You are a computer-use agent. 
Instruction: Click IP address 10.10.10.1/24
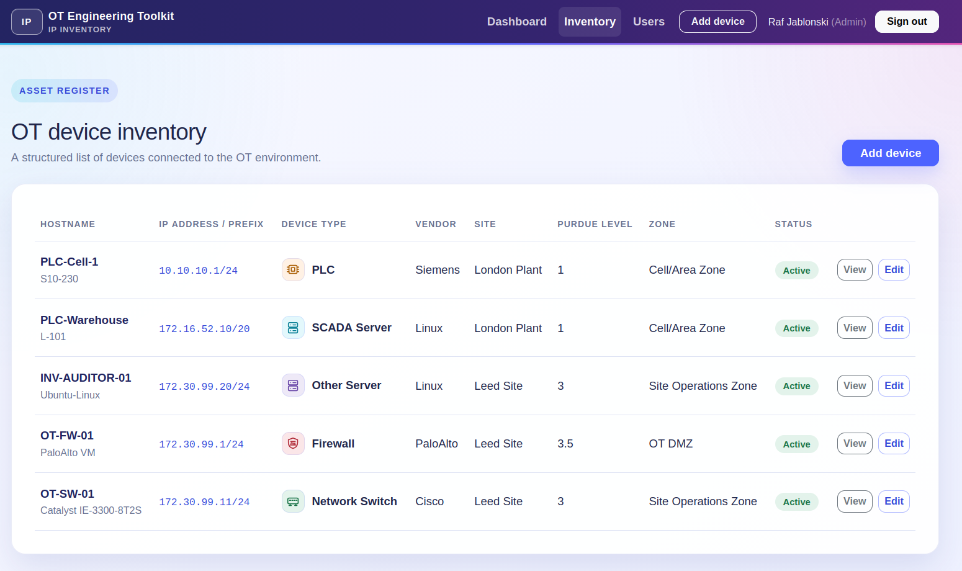pos(199,271)
